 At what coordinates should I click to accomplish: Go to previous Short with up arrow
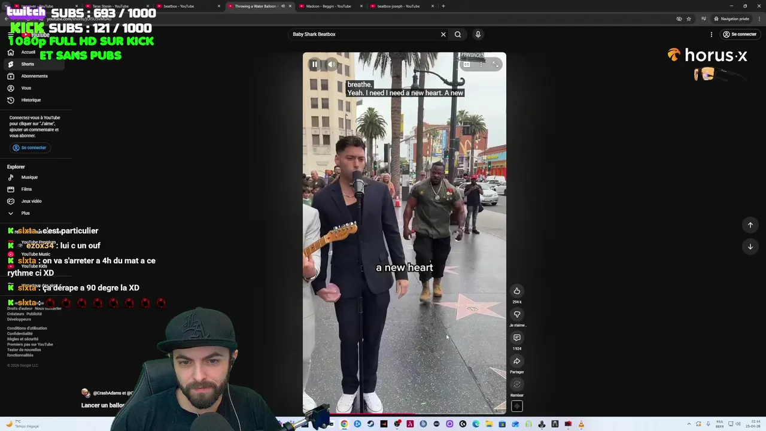(x=750, y=225)
